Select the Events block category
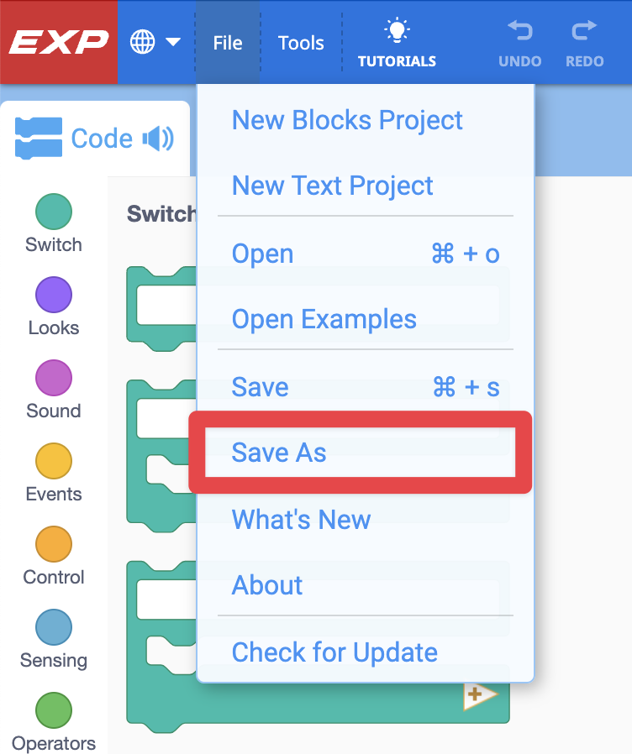This screenshot has height=754, width=632. [53, 473]
